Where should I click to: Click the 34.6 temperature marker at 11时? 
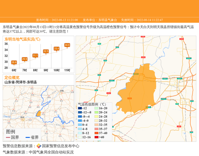point(67,45)
